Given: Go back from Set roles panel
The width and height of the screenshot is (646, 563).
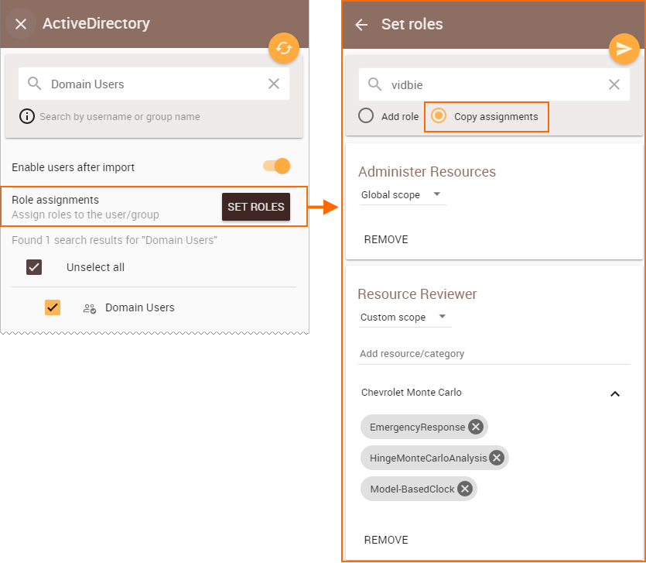Looking at the screenshot, I should [361, 25].
